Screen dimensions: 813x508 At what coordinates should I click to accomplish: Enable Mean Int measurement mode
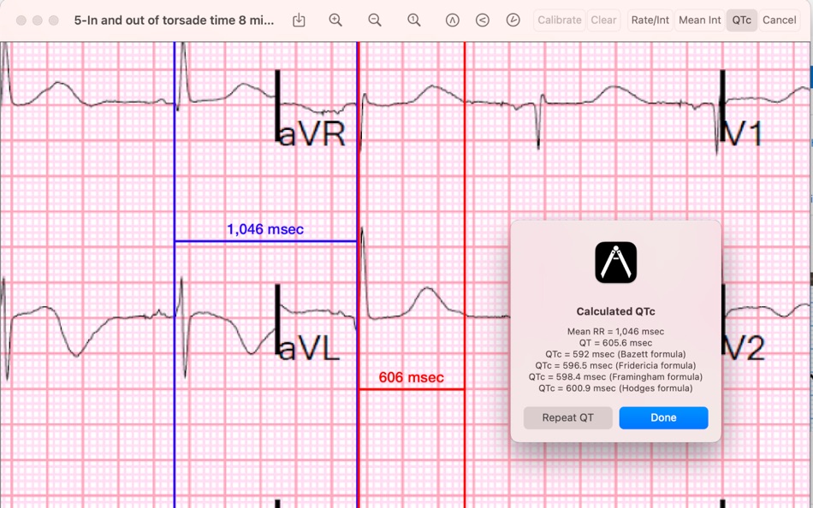click(x=699, y=19)
